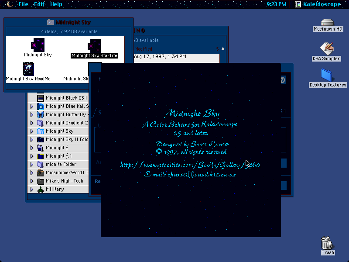Click the Trash can icon
Viewport: 349px width, 262px height.
(x=327, y=243)
